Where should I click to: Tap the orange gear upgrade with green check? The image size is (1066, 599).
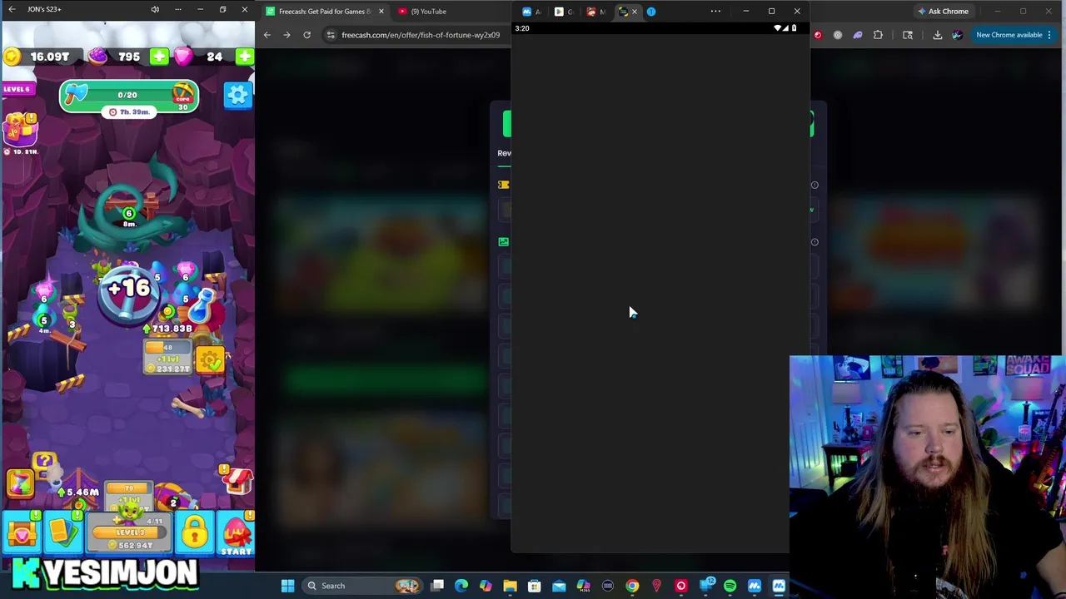point(211,360)
